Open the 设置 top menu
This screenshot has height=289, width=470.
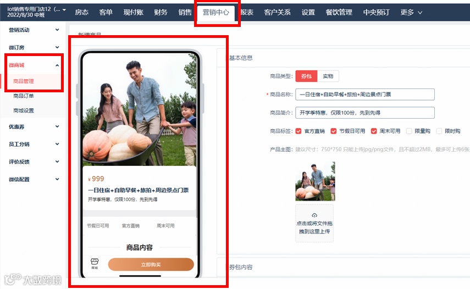pos(308,12)
